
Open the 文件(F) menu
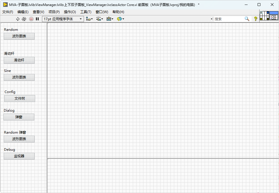(8, 12)
